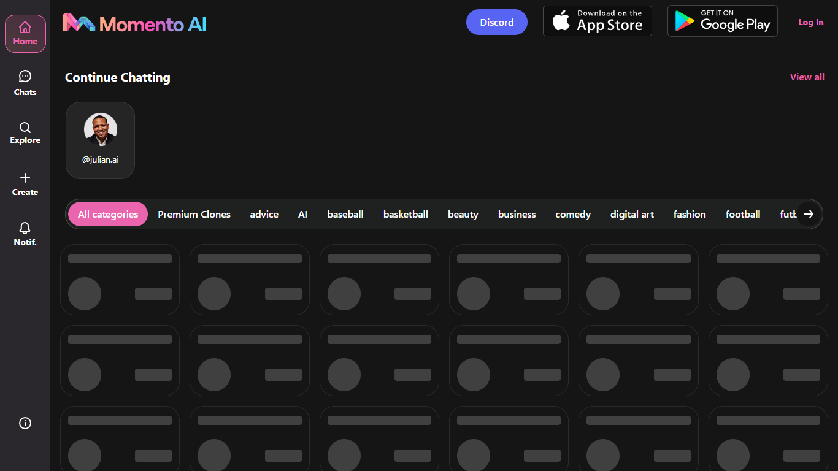Image resolution: width=838 pixels, height=471 pixels.
Task: Go to Home in the sidebar
Action: [25, 34]
